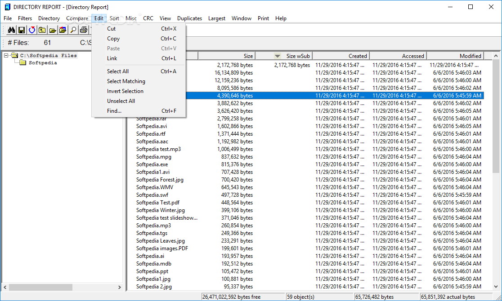Open the Print menu
Screen dimensions: 502x301
pyautogui.click(x=263, y=18)
